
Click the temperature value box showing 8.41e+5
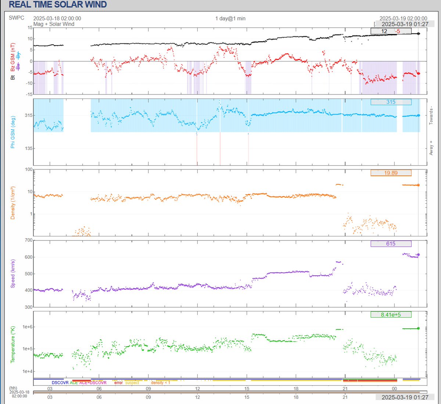point(391,315)
